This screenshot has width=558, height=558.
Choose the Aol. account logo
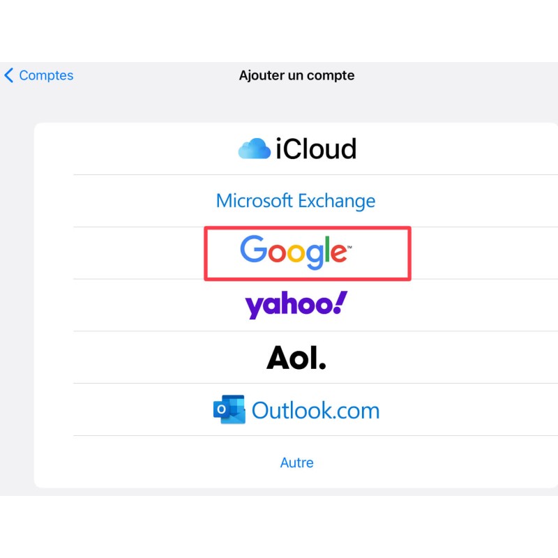[296, 358]
